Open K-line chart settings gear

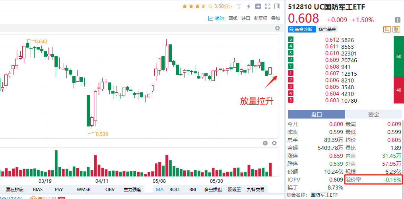tap(277, 28)
